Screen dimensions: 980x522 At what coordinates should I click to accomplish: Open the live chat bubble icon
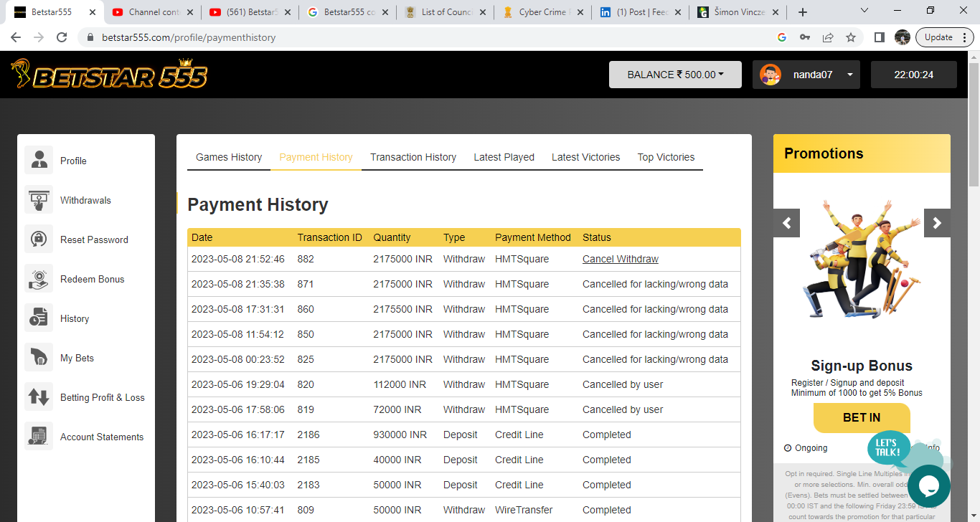click(929, 486)
